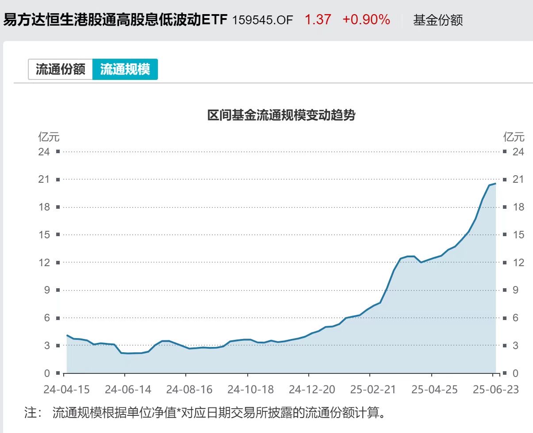Click the right y-axis value 3

click(515, 346)
